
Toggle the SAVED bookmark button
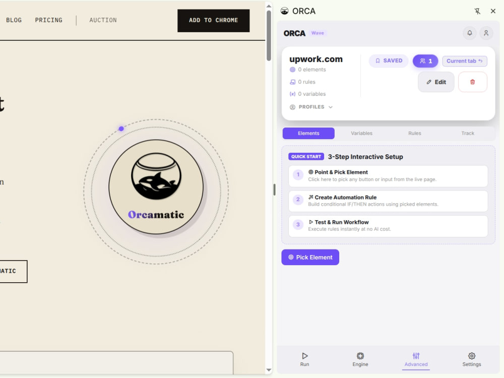389,61
